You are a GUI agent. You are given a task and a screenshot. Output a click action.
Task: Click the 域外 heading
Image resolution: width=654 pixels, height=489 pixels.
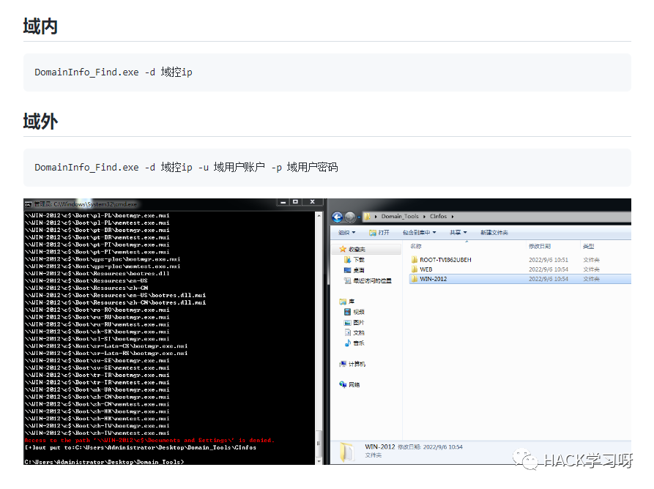40,122
